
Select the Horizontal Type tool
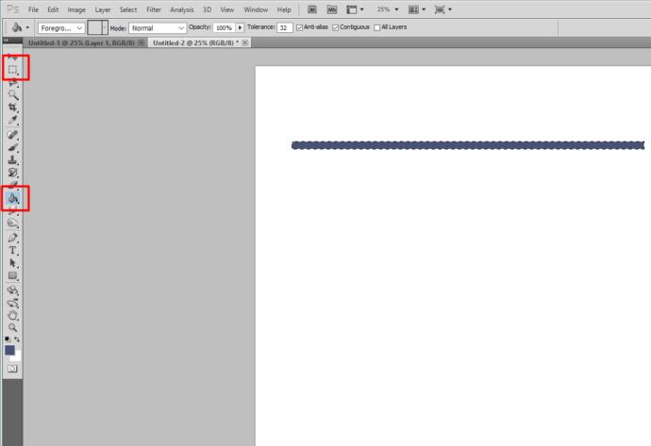click(12, 250)
